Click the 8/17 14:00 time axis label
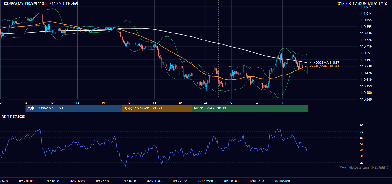The image size is (392, 184). click(x=103, y=181)
